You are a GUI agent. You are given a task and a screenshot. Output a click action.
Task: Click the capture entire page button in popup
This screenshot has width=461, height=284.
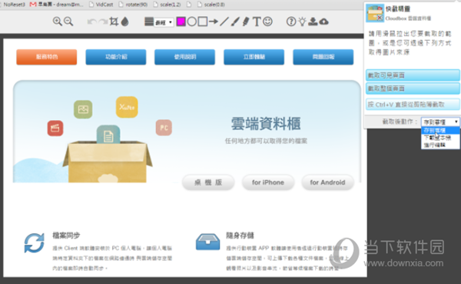pos(413,89)
